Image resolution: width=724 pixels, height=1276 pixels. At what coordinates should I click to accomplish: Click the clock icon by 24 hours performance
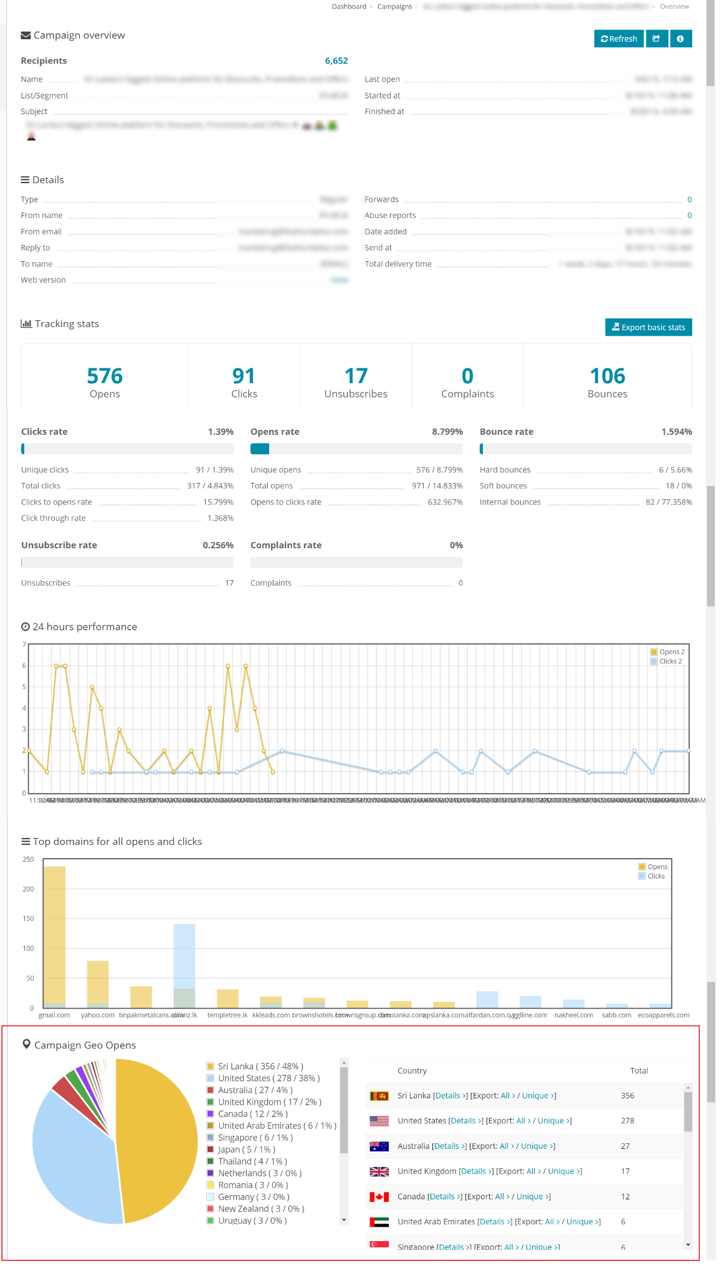point(26,627)
